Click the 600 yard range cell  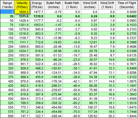click(x=8, y=116)
